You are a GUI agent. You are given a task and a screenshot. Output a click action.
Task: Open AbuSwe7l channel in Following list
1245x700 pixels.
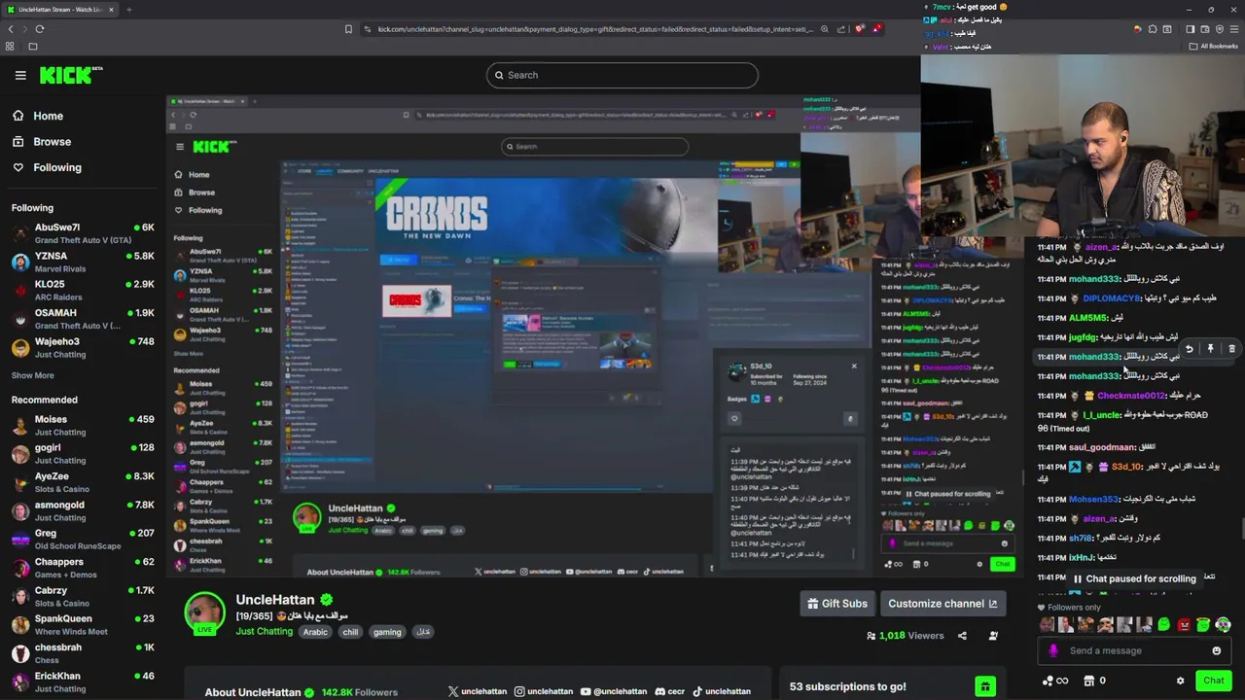pyautogui.click(x=83, y=233)
